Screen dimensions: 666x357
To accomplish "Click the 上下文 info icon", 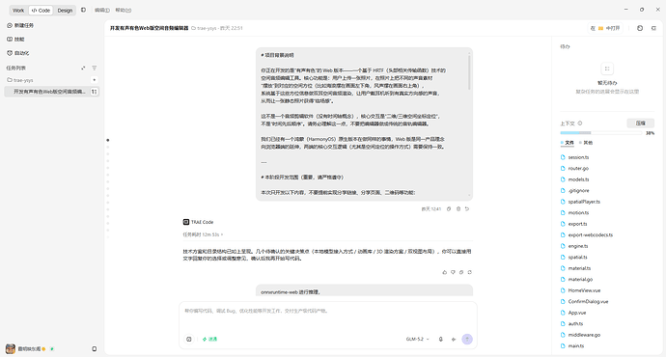I will (x=580, y=124).
